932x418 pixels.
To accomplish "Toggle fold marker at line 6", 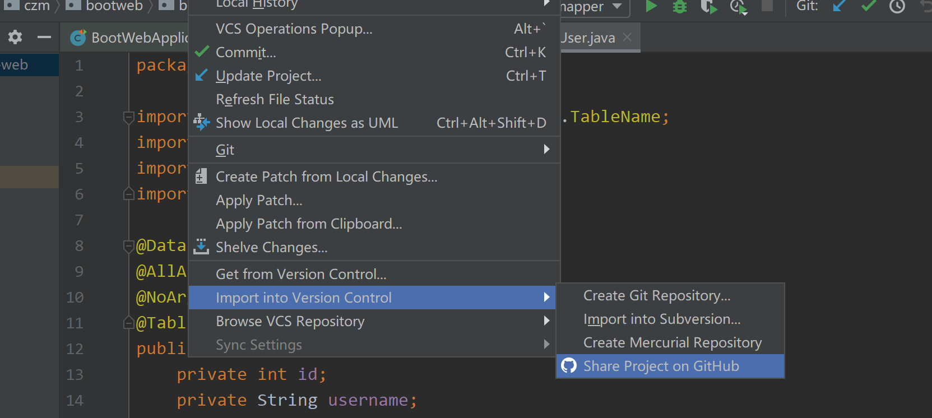I will tap(128, 194).
